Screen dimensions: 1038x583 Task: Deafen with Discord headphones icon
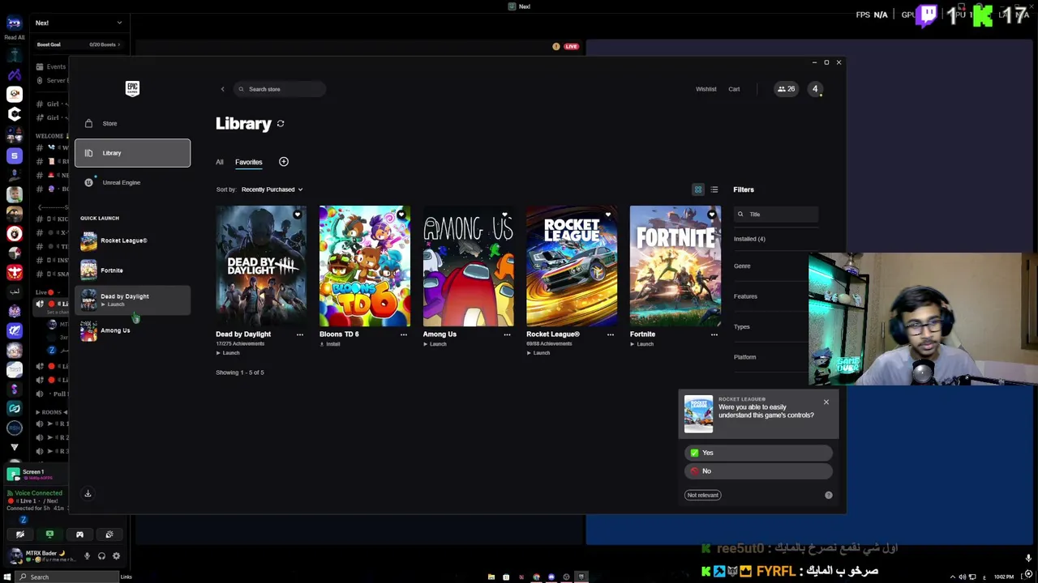(x=101, y=556)
